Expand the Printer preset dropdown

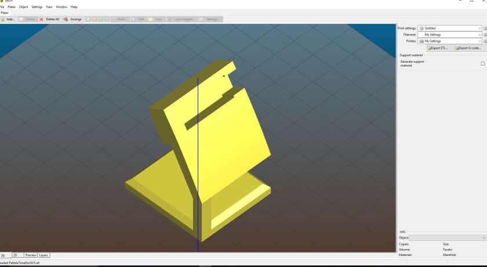coord(479,41)
